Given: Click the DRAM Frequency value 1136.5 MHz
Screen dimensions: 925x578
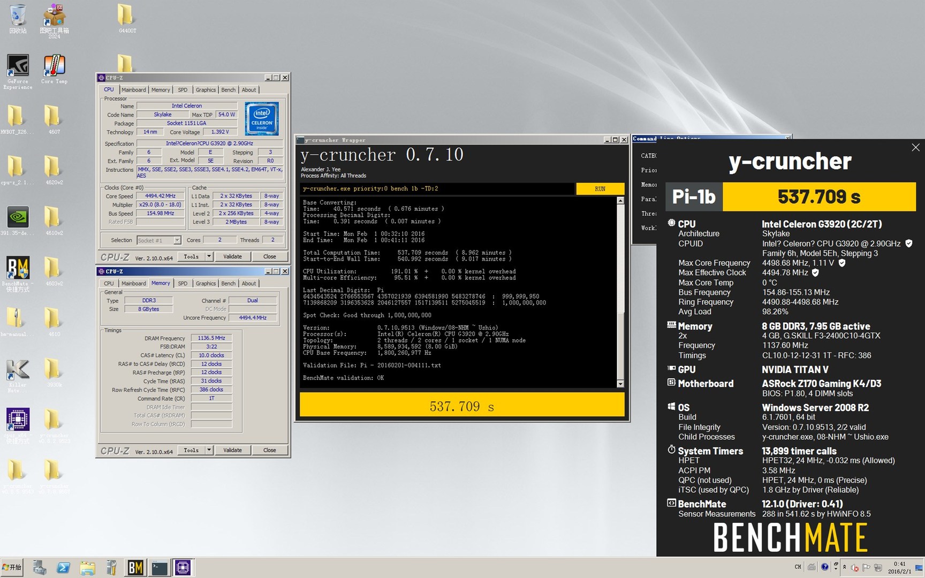Looking at the screenshot, I should pos(211,338).
